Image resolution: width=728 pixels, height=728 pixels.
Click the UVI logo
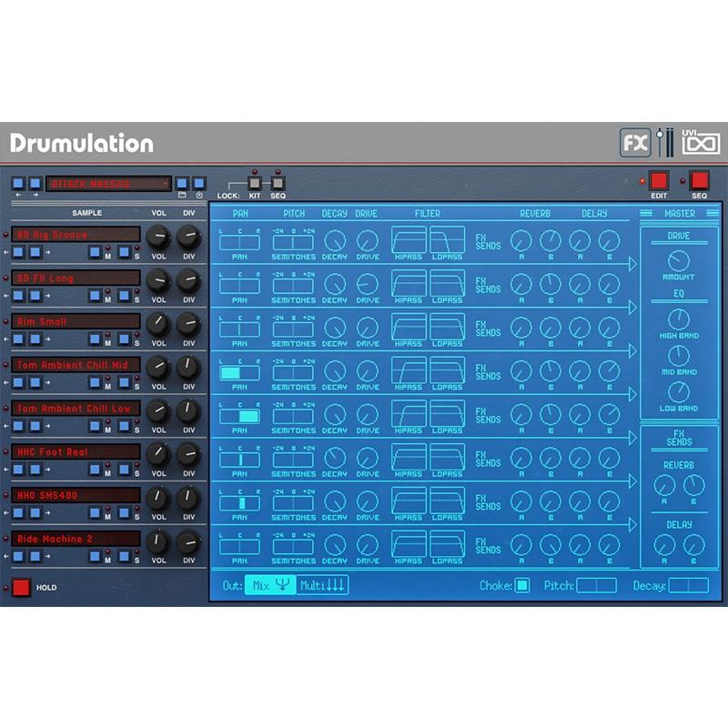tap(701, 144)
